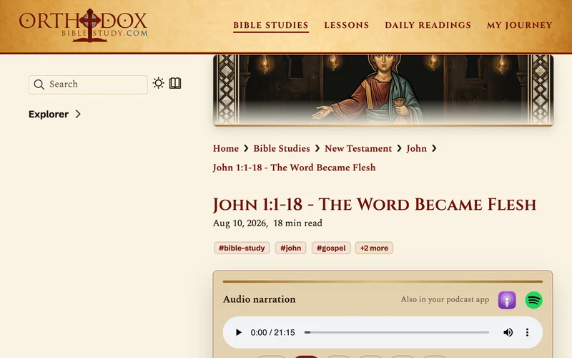Click the John 1:1-18 breadcrumb link
Viewport: 572px width, 358px height.
tap(295, 168)
